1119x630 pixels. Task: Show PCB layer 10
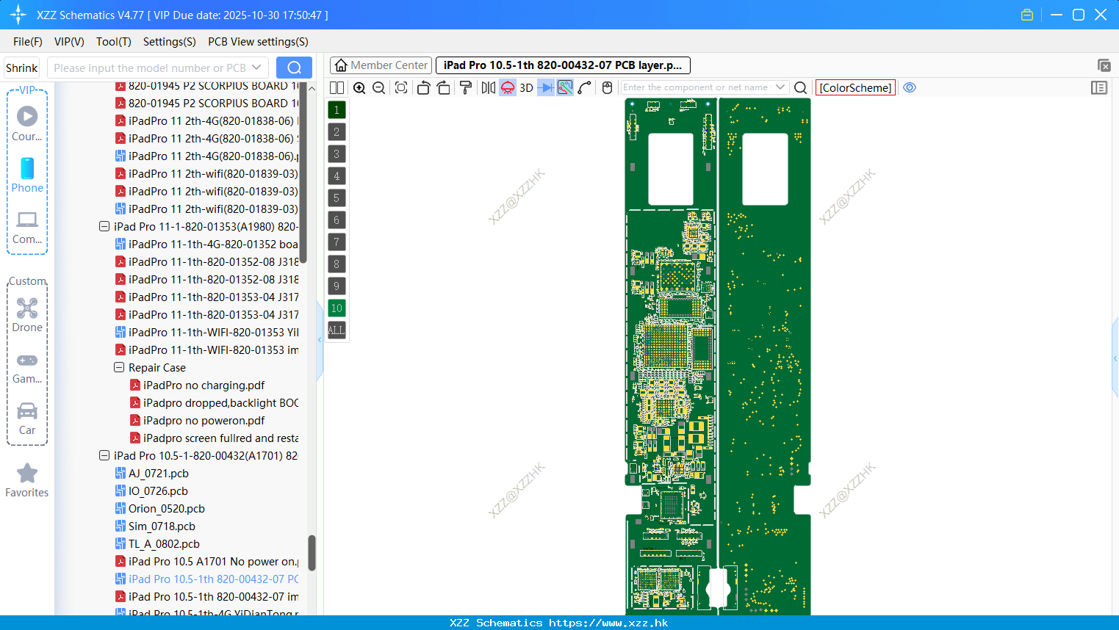(337, 308)
